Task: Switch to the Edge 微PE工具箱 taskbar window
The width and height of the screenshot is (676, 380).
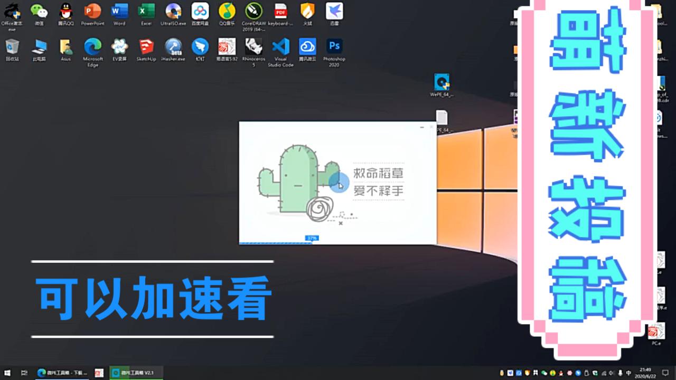Action: point(62,373)
